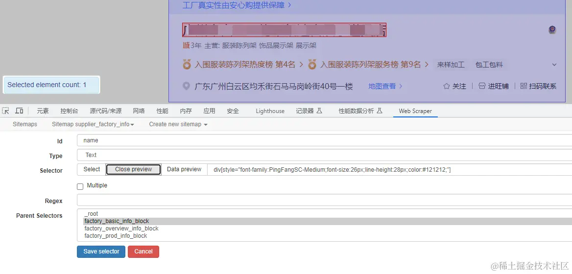Activate the inspect element picker icon

pyautogui.click(x=5, y=111)
